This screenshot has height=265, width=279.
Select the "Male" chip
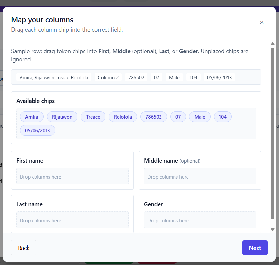pyautogui.click(x=200, y=117)
